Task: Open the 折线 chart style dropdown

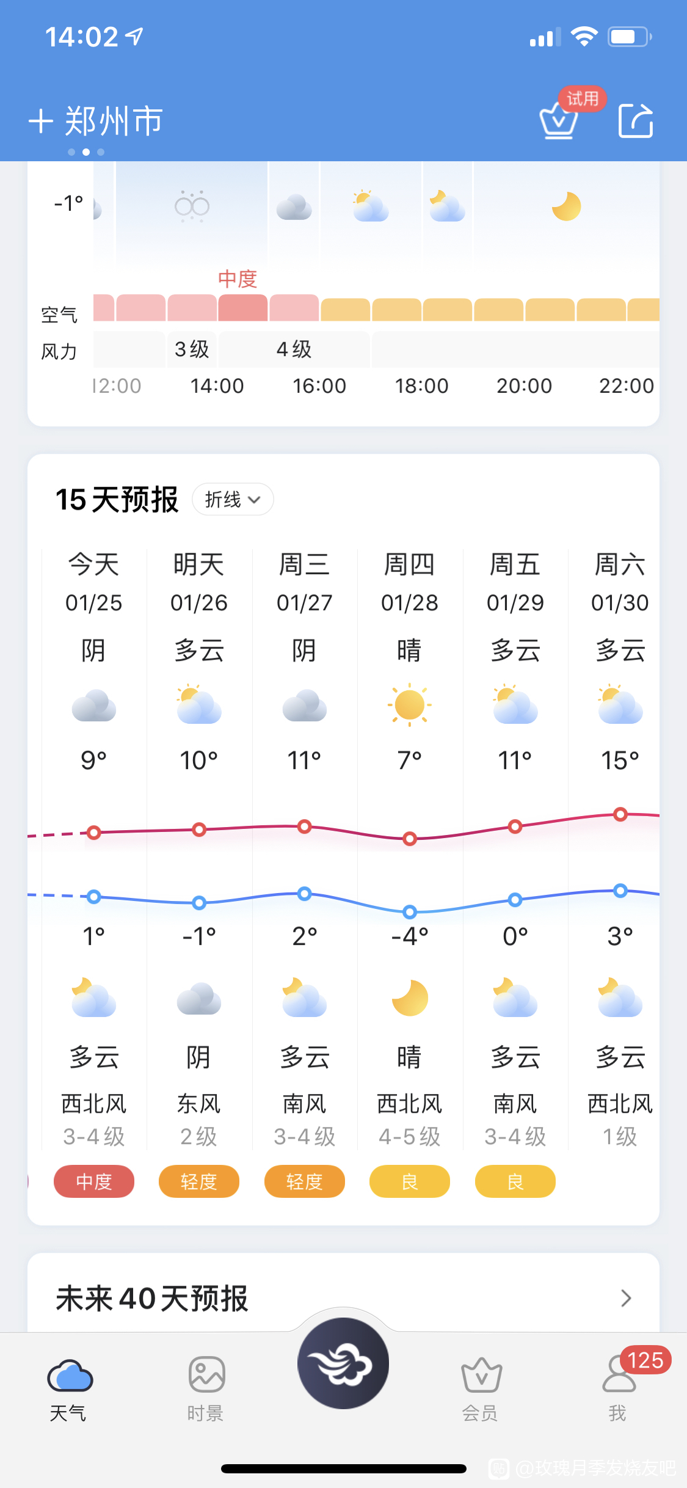Action: [x=233, y=500]
